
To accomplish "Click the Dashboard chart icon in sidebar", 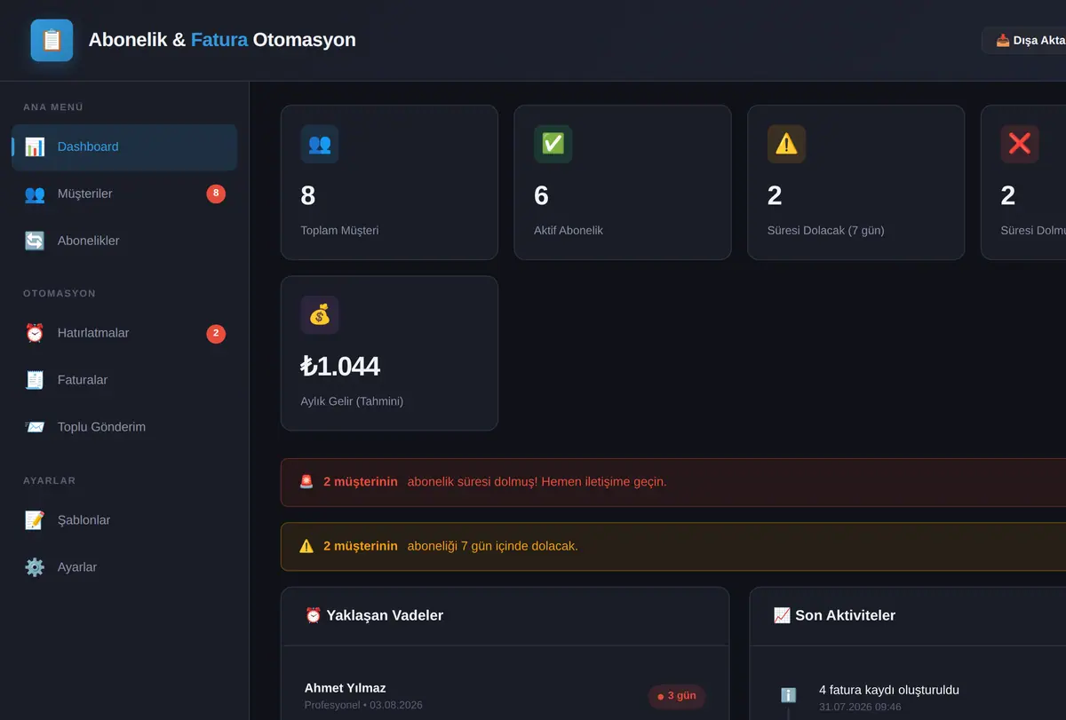I will click(x=35, y=147).
